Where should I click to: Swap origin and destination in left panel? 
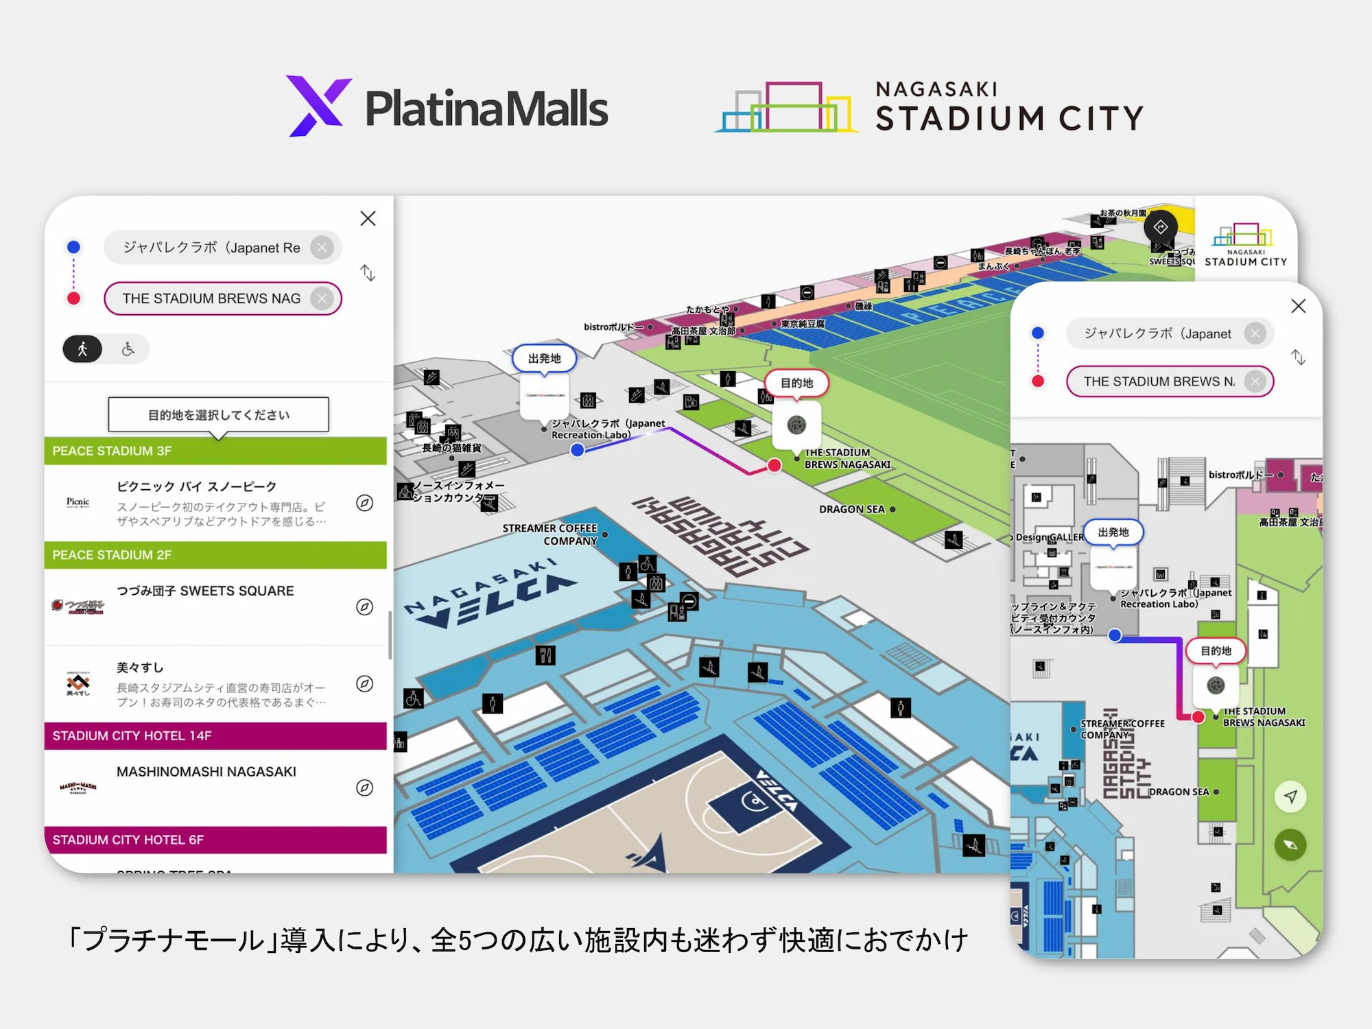pos(368,273)
